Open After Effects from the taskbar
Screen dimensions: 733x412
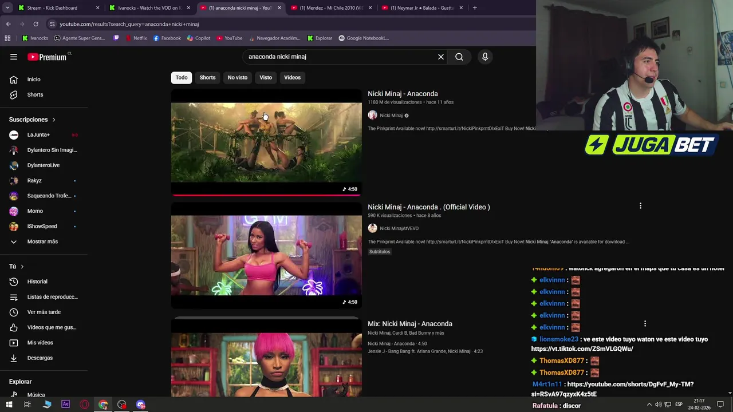[65, 405]
